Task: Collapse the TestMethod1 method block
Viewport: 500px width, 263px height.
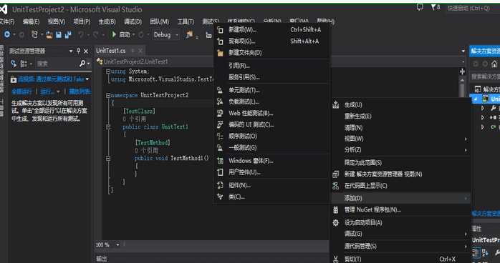Action: pos(108,158)
